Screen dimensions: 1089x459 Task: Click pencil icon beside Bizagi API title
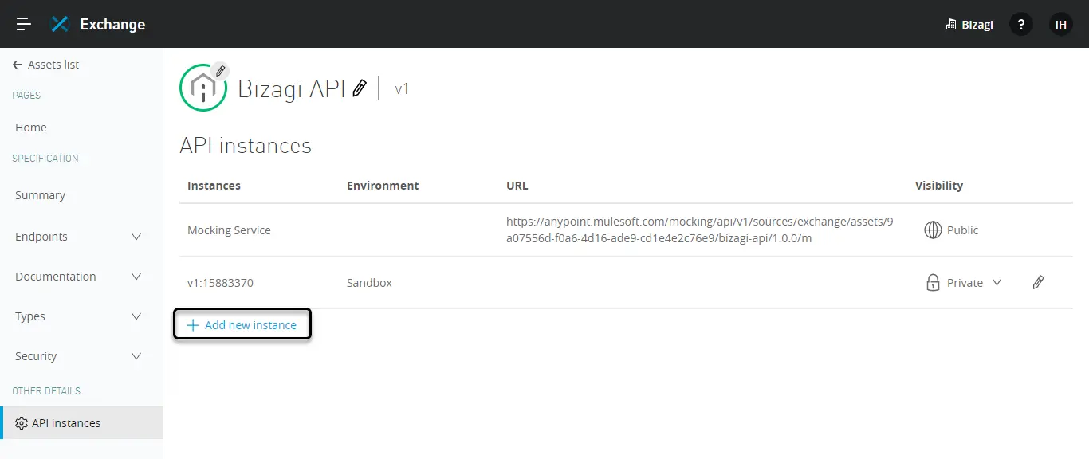[360, 88]
